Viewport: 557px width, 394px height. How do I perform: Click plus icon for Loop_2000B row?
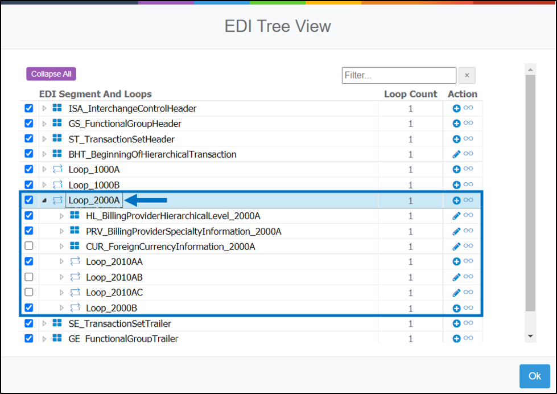tap(456, 308)
